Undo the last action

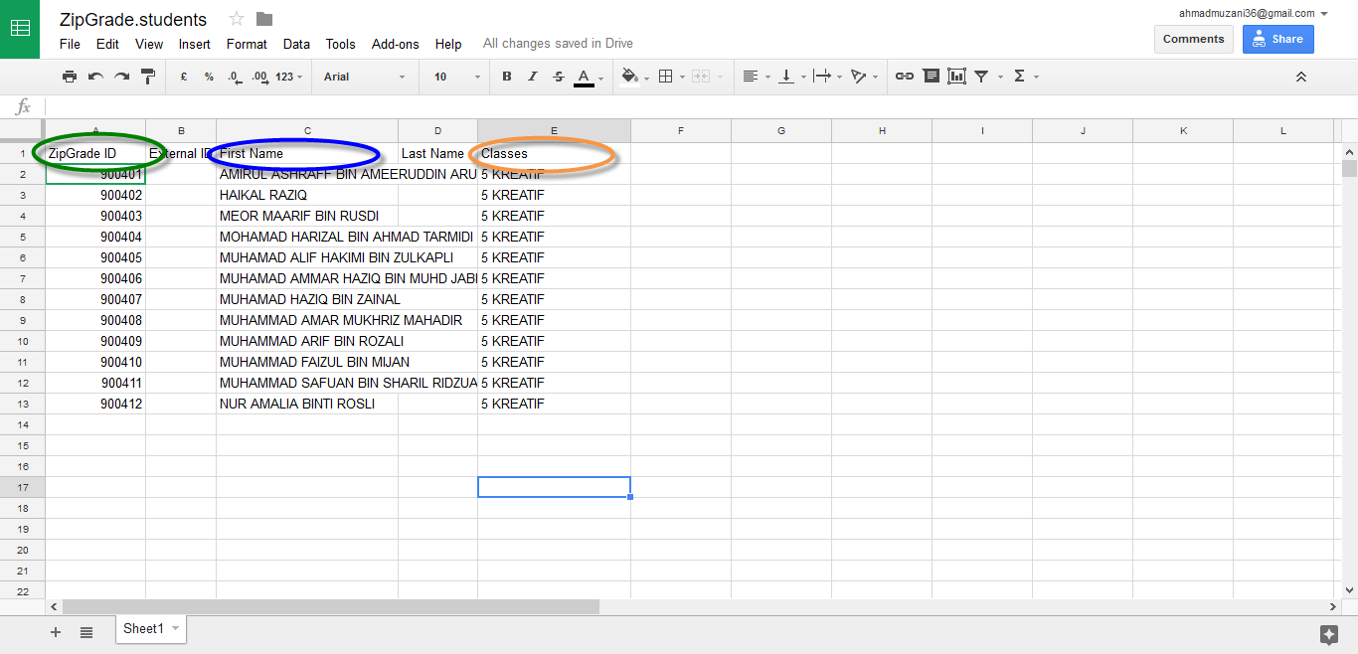click(x=95, y=77)
